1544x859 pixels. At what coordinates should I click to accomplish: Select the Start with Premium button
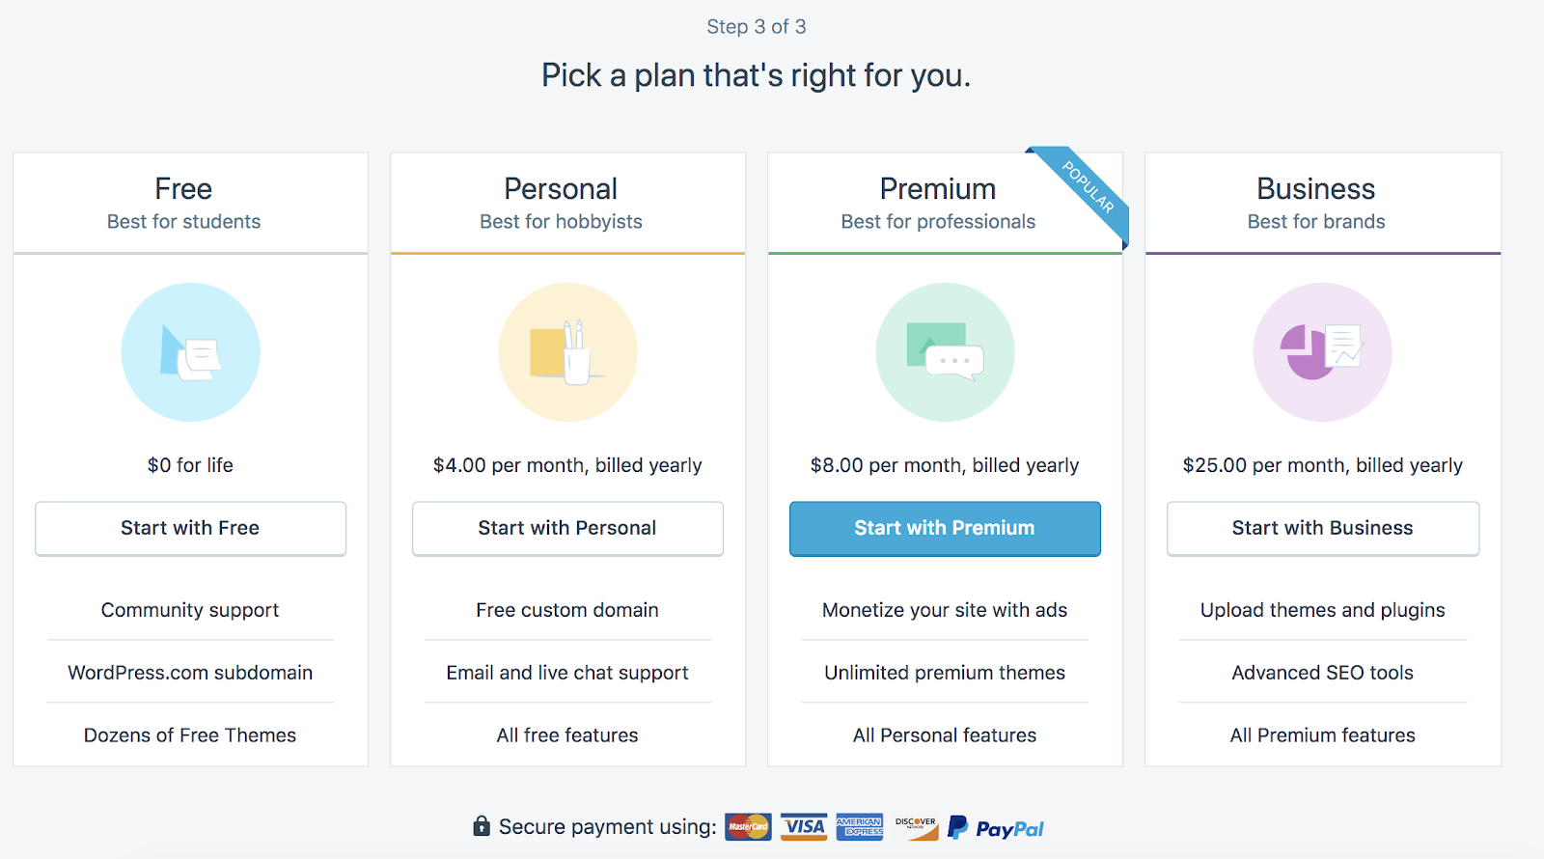click(x=945, y=528)
